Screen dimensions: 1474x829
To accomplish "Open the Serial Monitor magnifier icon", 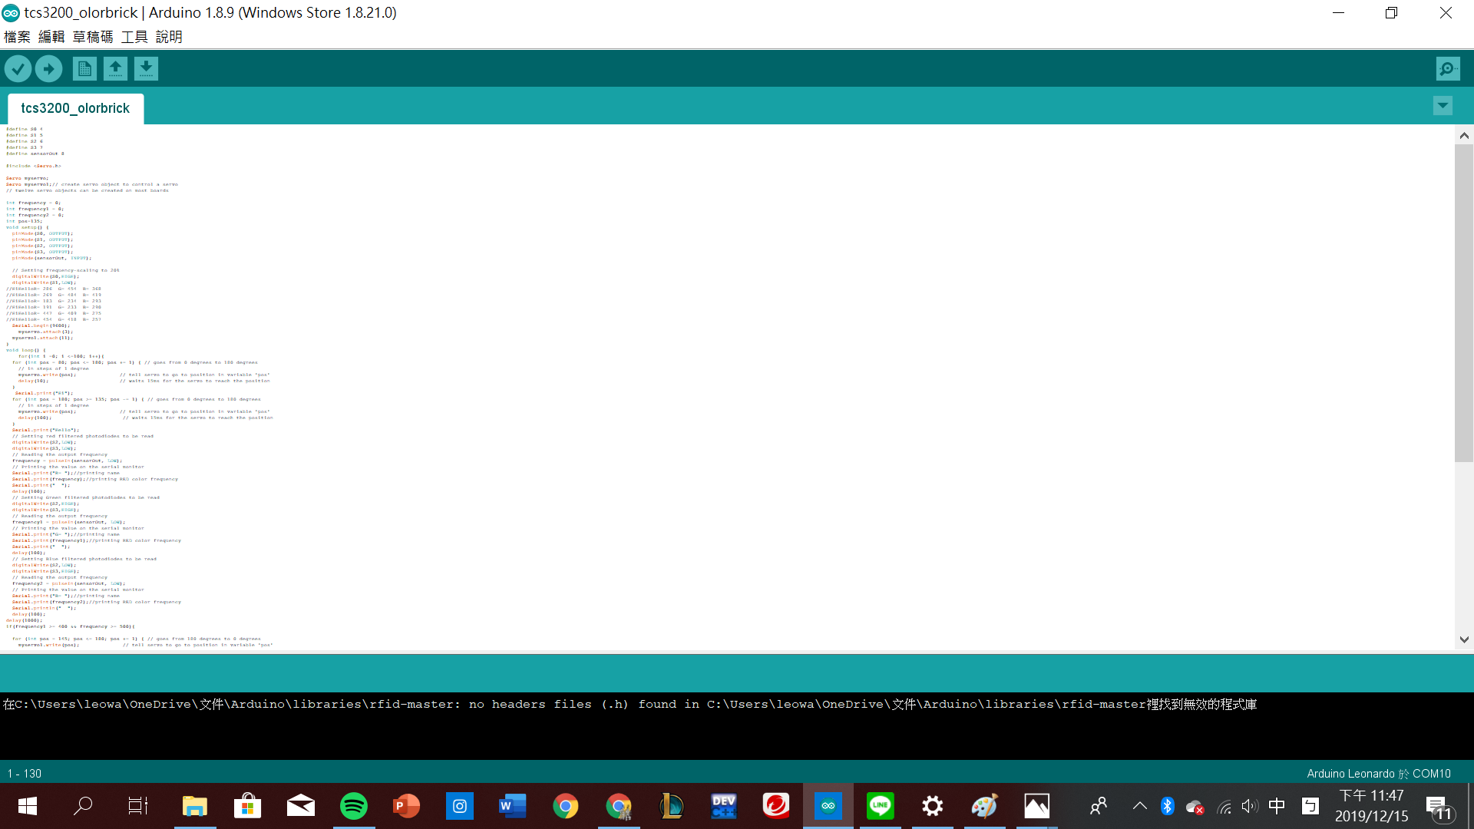I will point(1447,69).
